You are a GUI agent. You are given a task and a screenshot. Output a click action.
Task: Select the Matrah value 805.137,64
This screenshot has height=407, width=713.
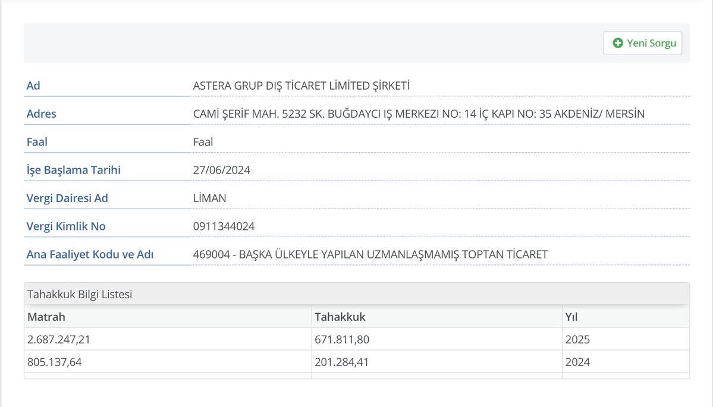pos(55,362)
